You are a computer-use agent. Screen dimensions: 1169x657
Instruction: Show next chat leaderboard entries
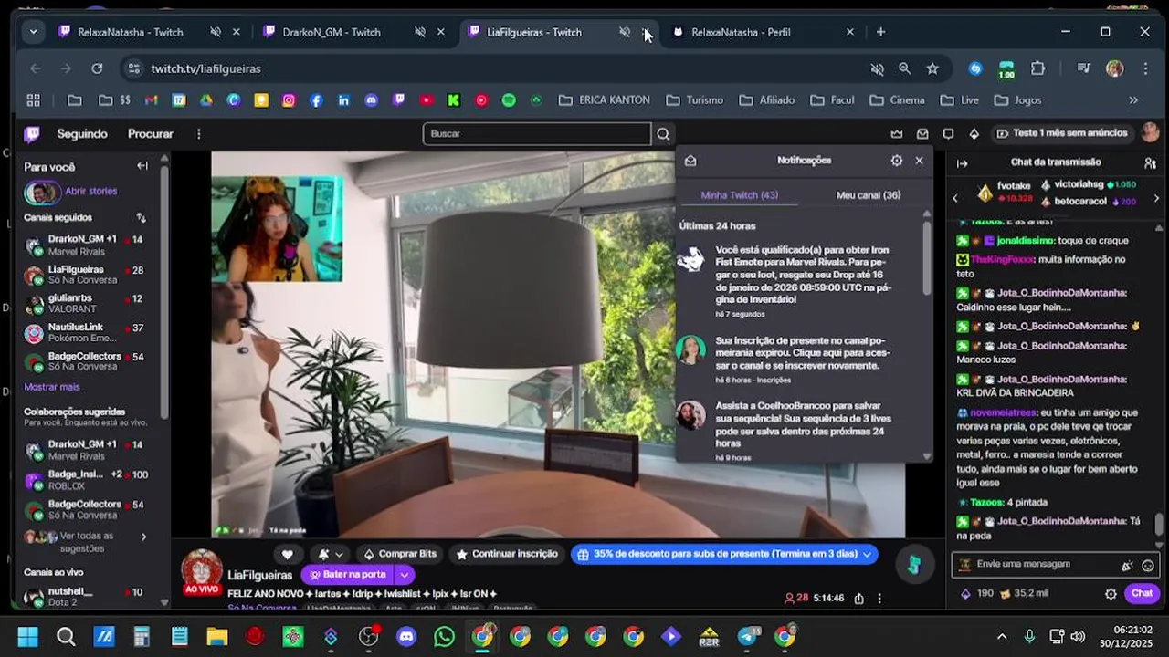(1156, 197)
